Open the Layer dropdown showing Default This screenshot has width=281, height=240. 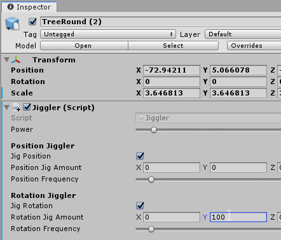click(x=243, y=34)
